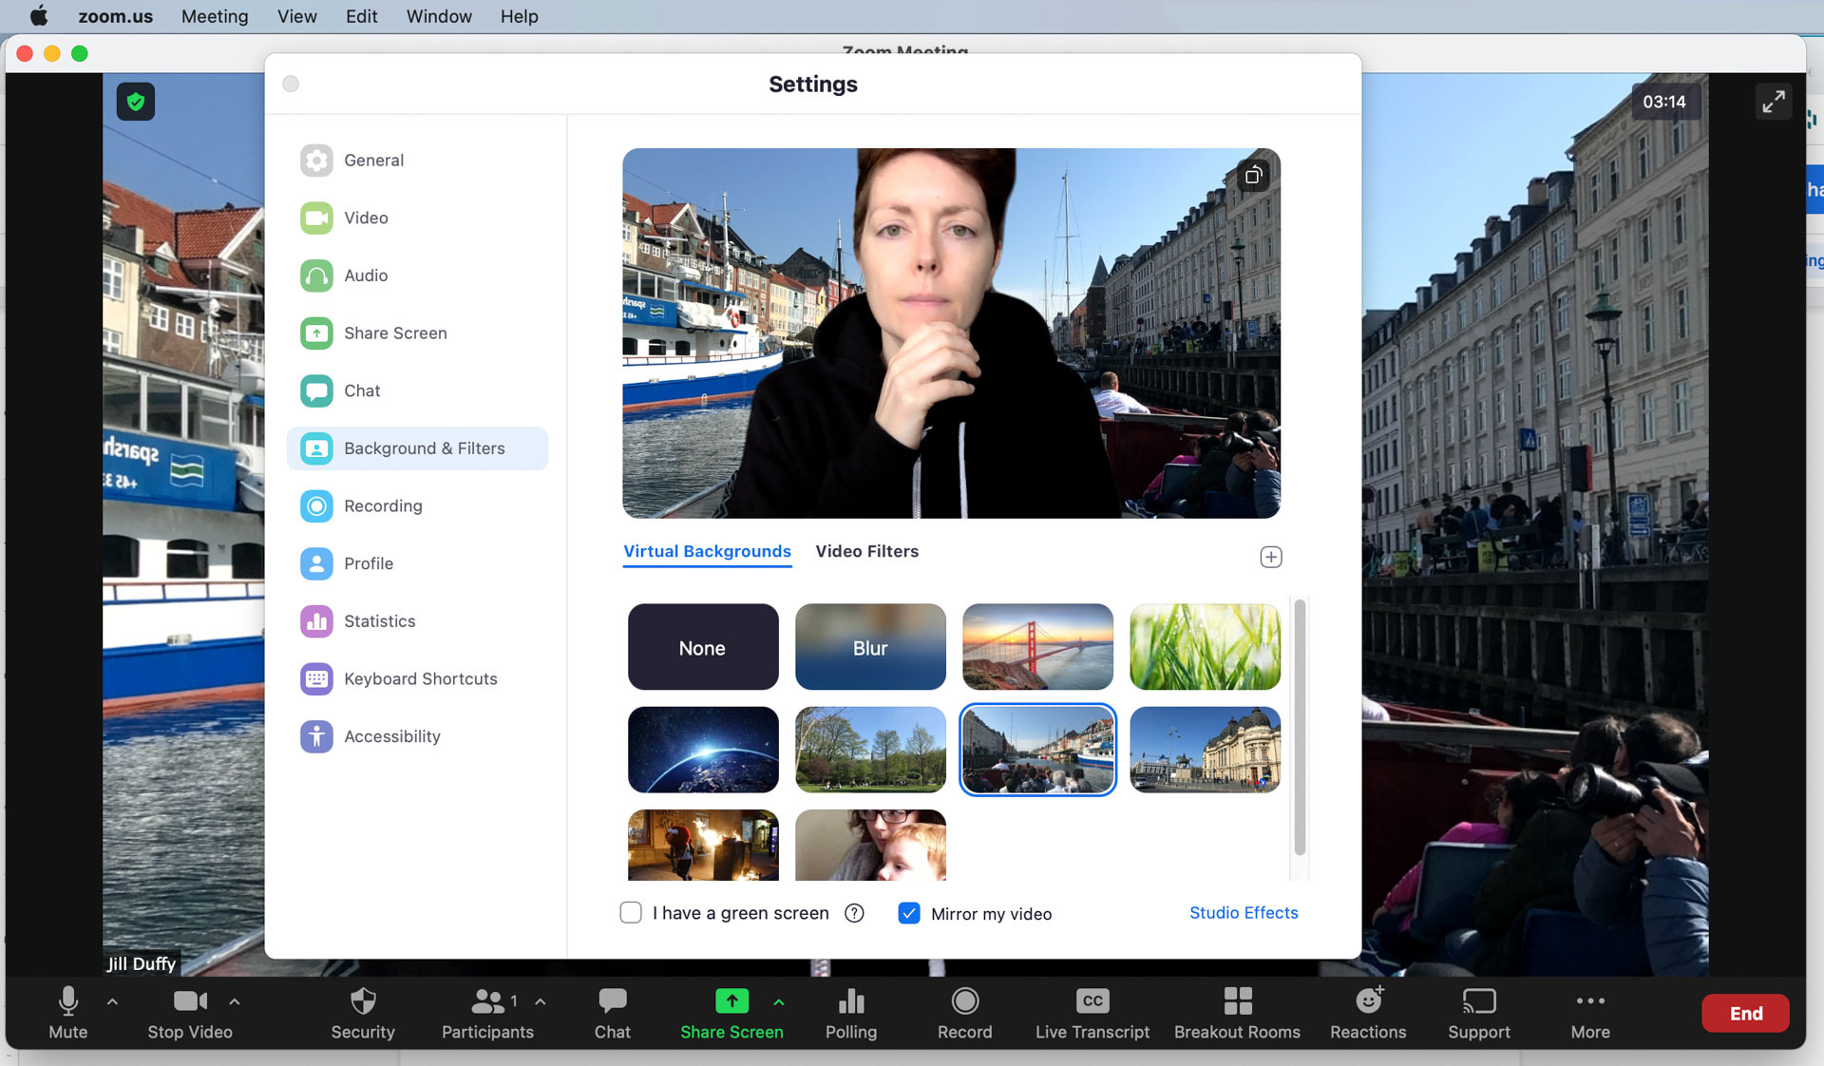
Task: Open the Participants panel
Action: 487,1013
